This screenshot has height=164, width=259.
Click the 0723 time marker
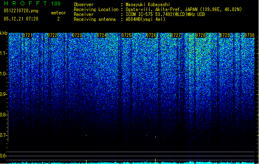[77, 35]
